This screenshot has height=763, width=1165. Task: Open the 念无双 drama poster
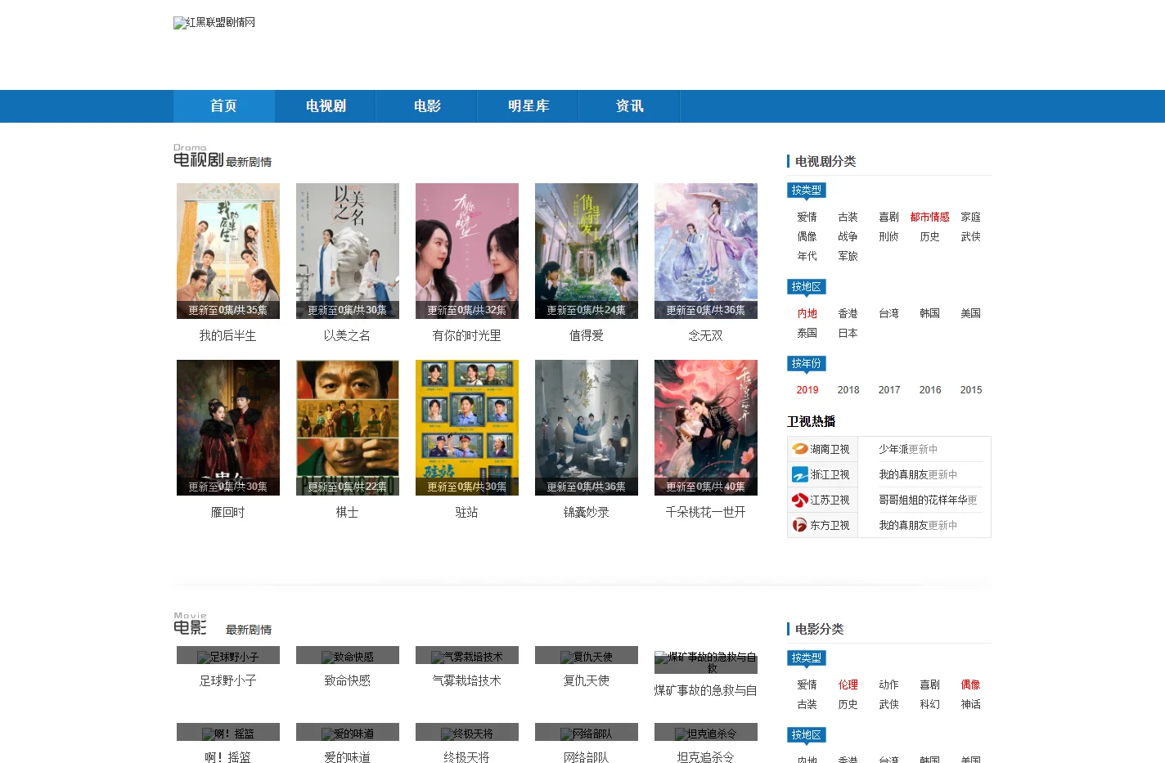706,251
